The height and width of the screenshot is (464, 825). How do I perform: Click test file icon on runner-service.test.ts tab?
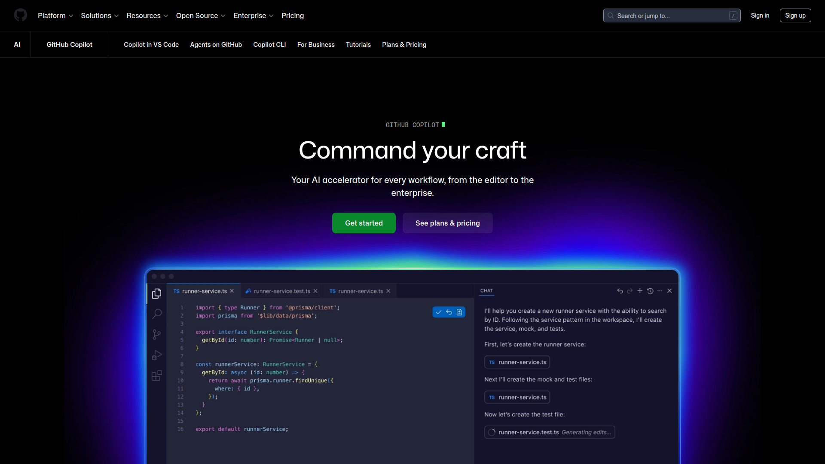[248, 291]
